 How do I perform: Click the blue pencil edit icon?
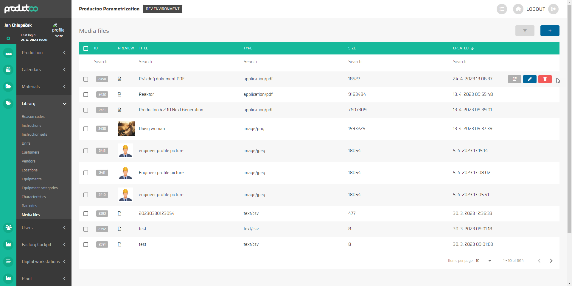click(530, 79)
